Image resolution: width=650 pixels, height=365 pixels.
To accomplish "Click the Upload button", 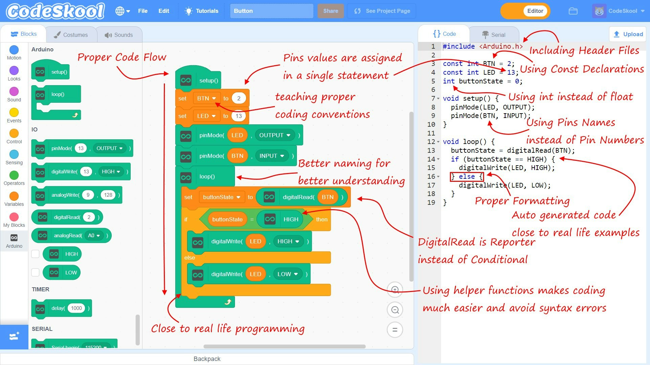I will point(628,34).
